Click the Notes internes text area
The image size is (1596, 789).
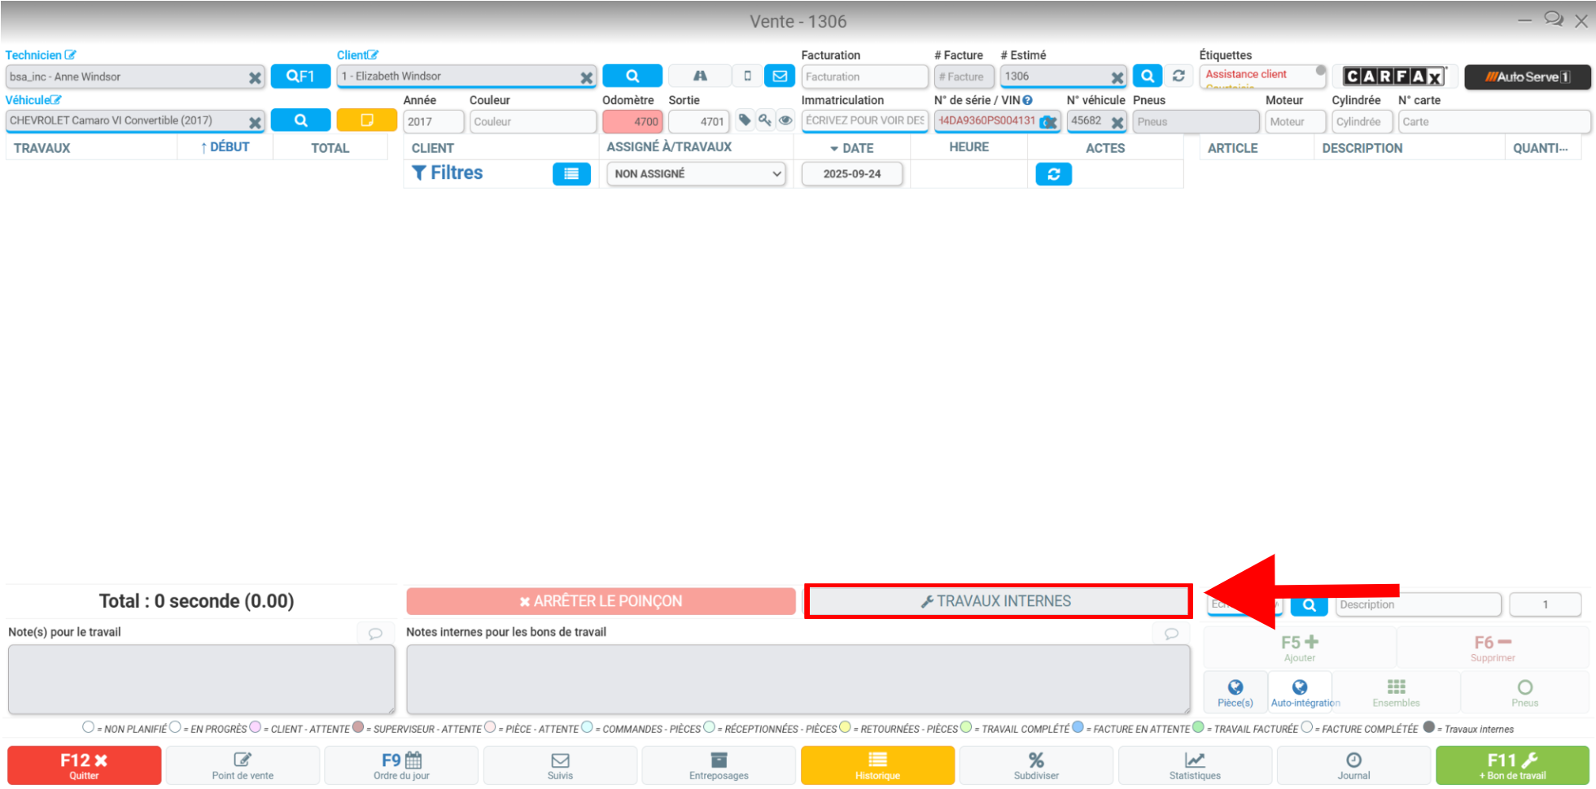(x=798, y=679)
